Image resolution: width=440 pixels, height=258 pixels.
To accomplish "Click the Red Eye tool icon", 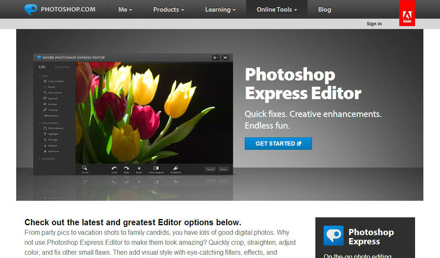I will coord(45,104).
